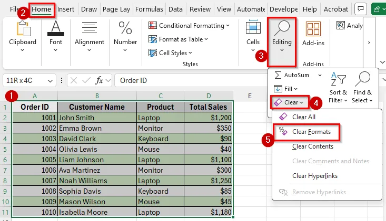
Task: Click the Comments speech bubble icon
Action: tap(361, 9)
